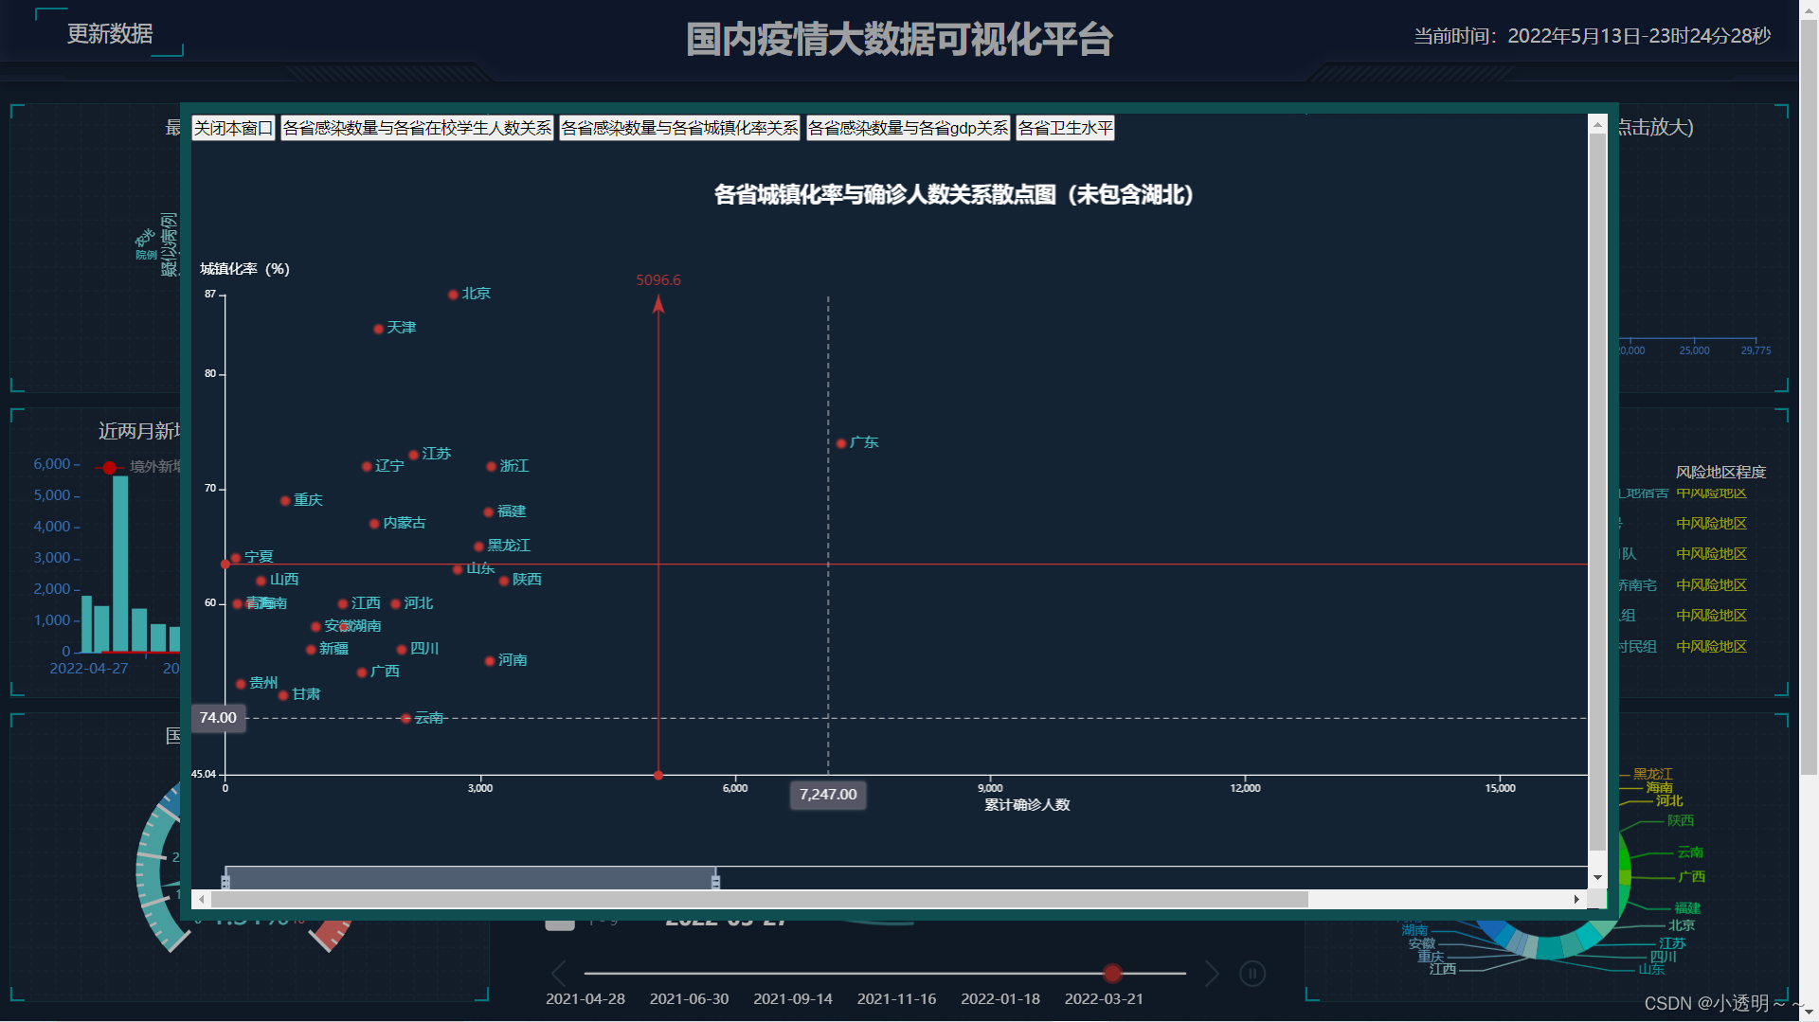Open 各省卫生水平 chart

1065,128
